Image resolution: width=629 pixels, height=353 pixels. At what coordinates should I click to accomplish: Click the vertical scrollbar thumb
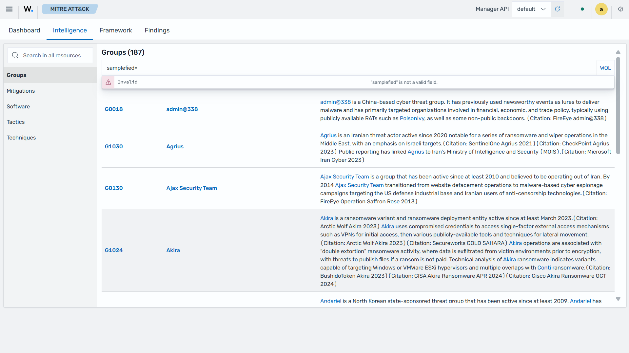[618, 106]
